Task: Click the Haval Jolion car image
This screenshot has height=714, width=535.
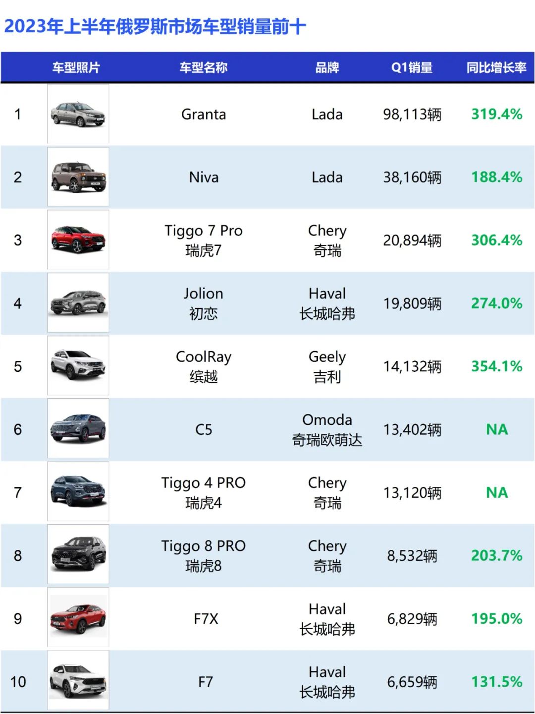Action: [x=78, y=303]
